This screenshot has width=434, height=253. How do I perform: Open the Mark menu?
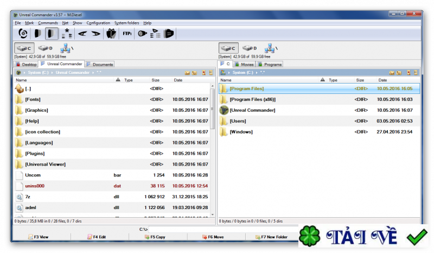29,23
